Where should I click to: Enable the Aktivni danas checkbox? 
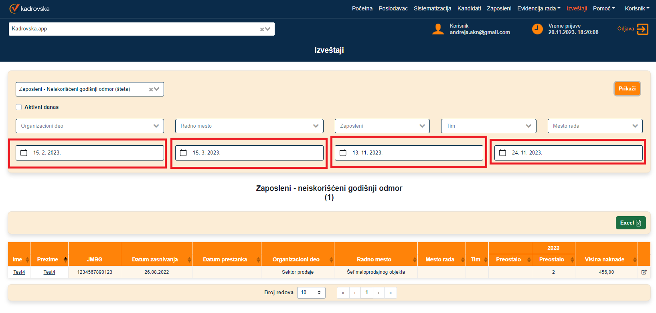[x=19, y=107]
